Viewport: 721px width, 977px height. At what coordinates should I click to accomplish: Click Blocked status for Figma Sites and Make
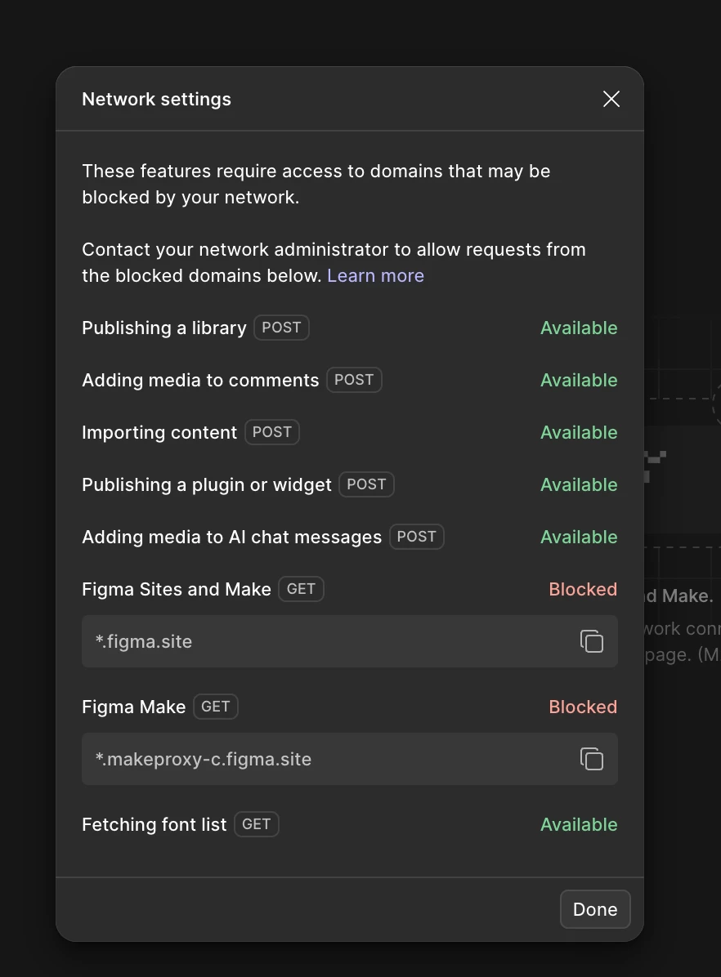[x=583, y=590]
